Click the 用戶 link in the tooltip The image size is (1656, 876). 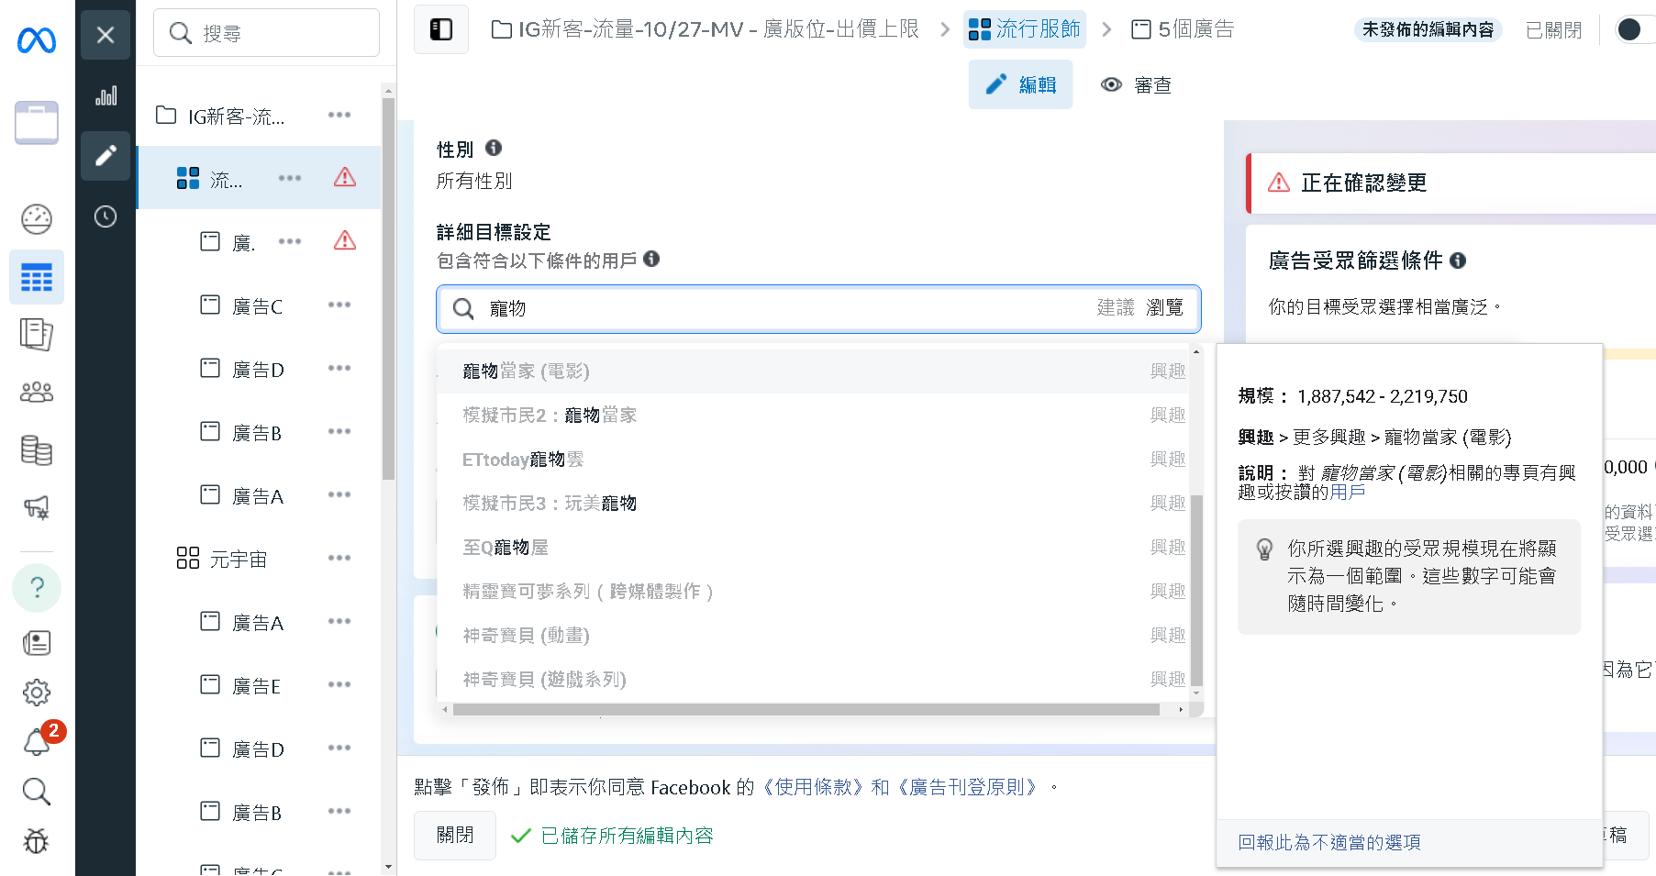click(x=1347, y=492)
